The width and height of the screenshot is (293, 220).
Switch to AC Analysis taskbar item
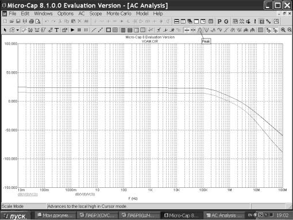(x=223, y=215)
